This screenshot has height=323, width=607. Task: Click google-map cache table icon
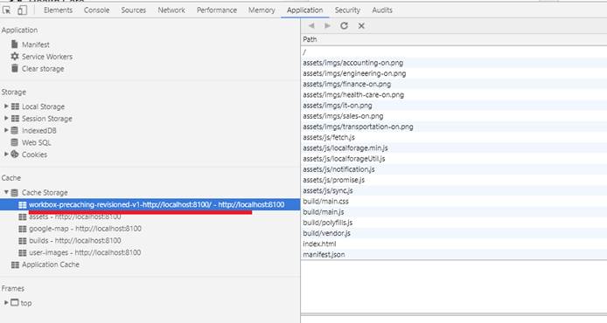(23, 229)
